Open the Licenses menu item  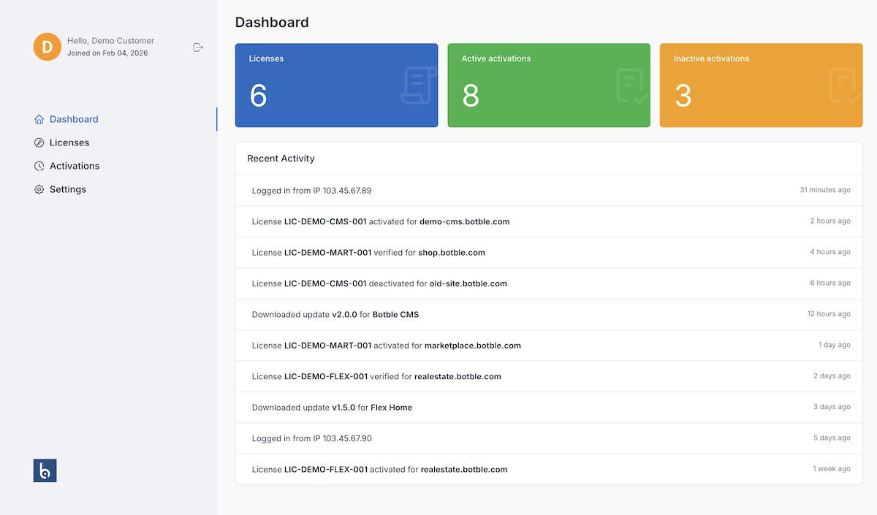69,142
